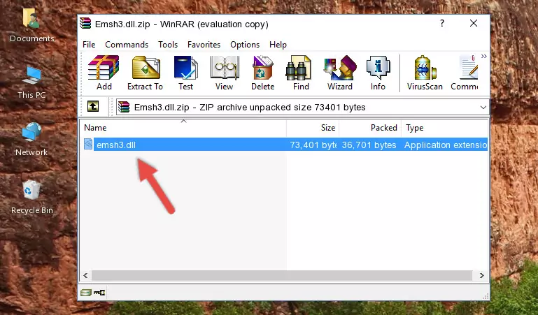Image resolution: width=538 pixels, height=315 pixels.
Task: Click the horizontal scrollbar left arrow
Action: tap(85, 275)
